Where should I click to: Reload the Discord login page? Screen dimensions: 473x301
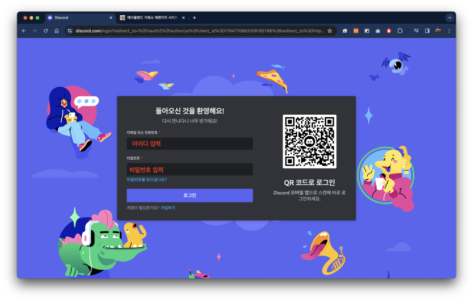point(46,31)
